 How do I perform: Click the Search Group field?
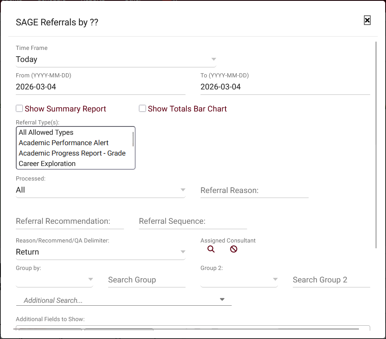click(x=147, y=280)
